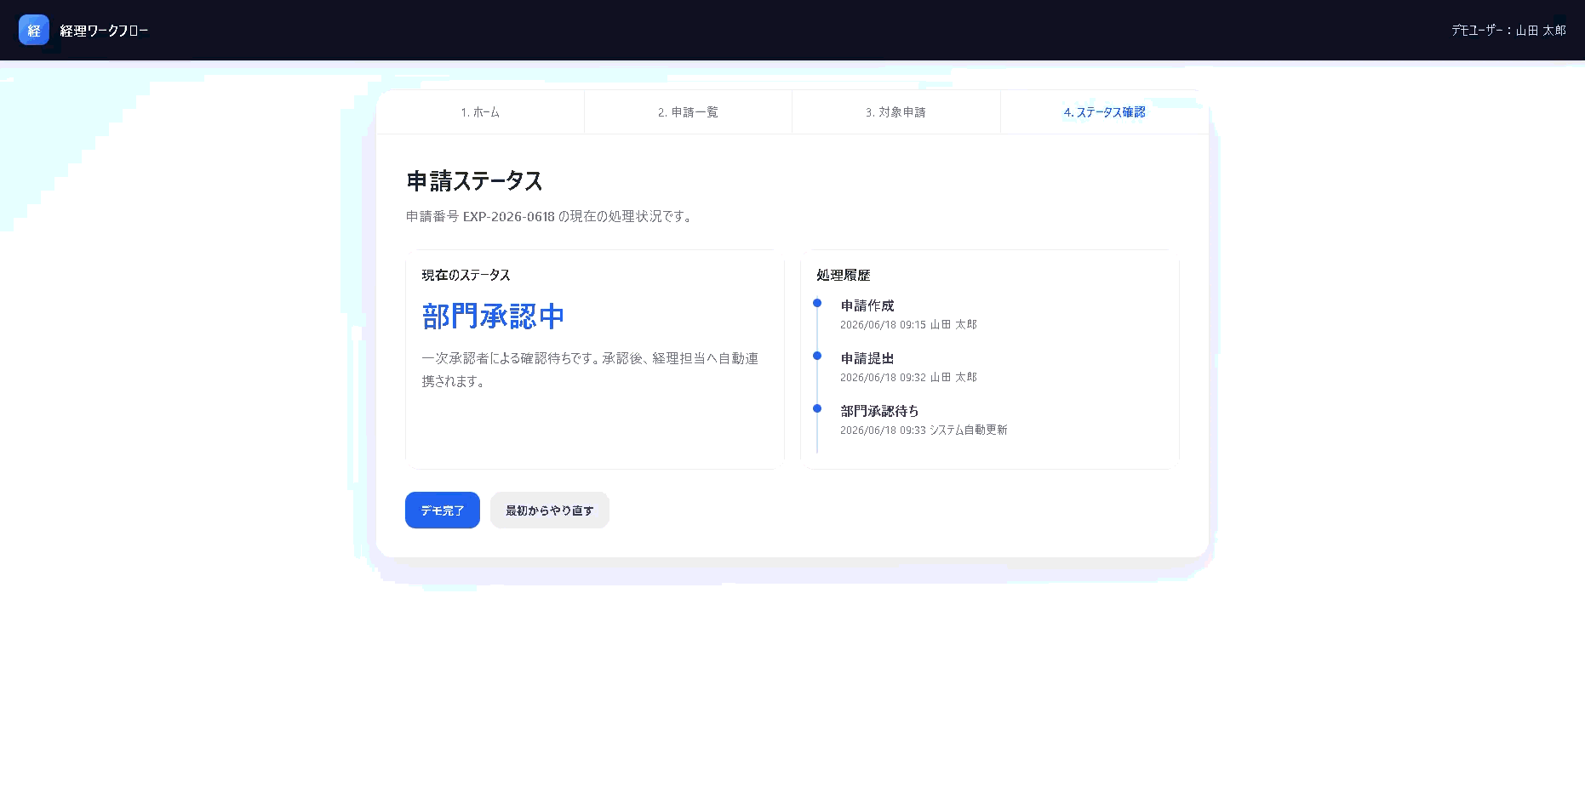Click timestamp 2026/06/18 09:32 山田 太郎
The width and height of the screenshot is (1585, 810).
point(908,378)
